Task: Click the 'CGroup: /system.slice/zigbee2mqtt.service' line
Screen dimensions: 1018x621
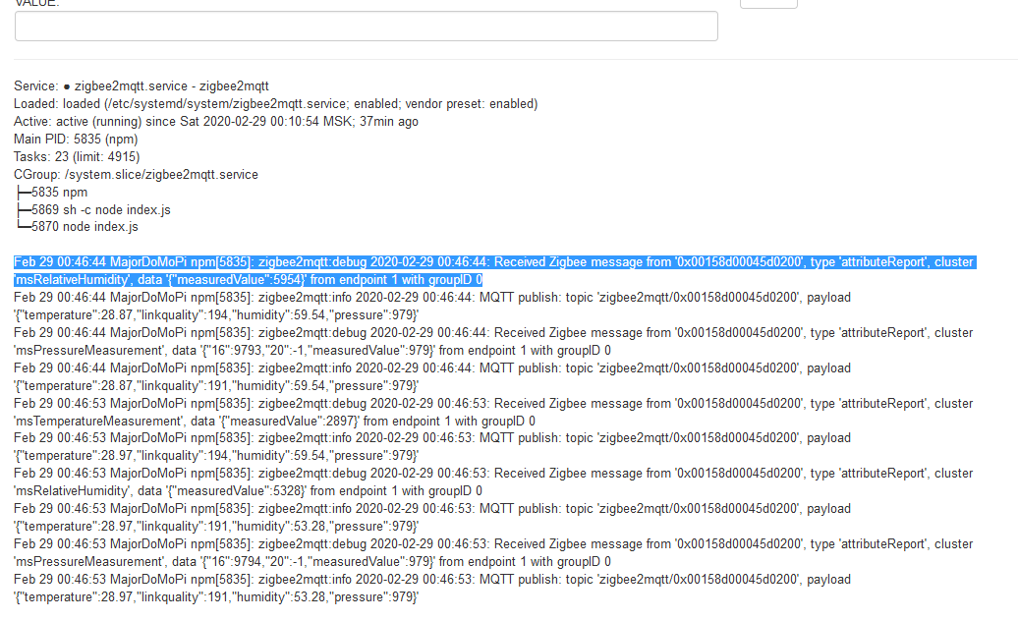Action: [x=136, y=175]
